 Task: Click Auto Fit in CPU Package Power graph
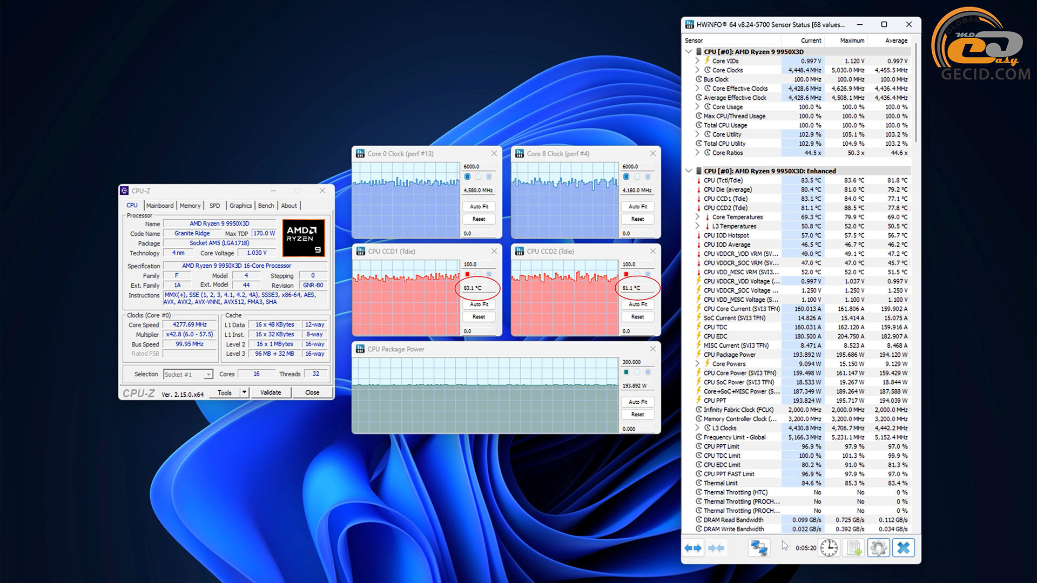tap(637, 402)
